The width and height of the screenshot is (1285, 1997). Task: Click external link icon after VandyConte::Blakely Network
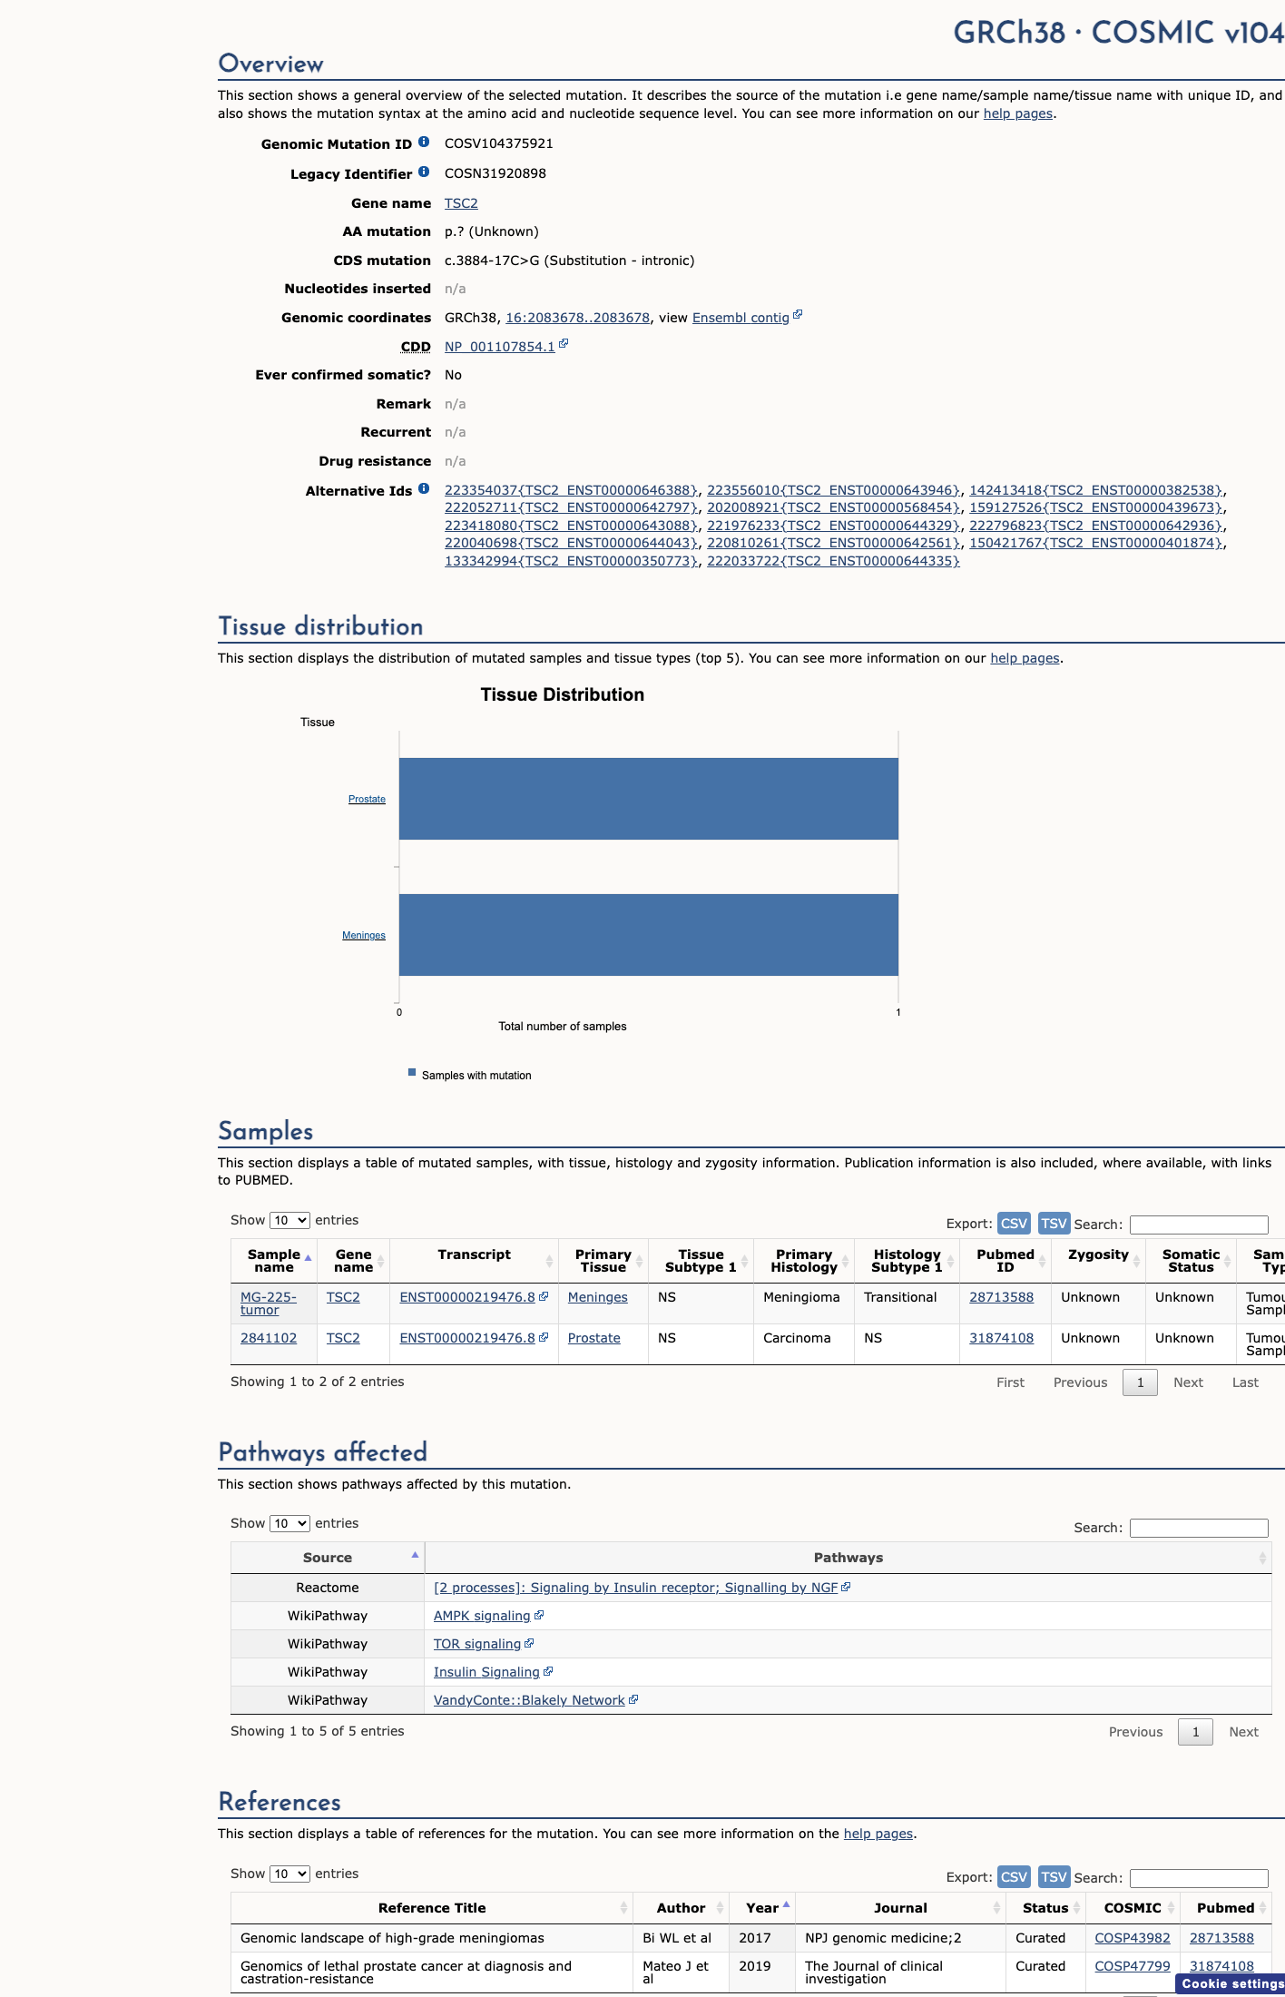633,1700
